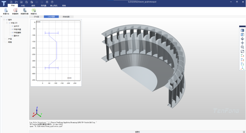Click the 'open E:/LH/other/Geom_qcd/rotor.qcd' log line
This screenshot has width=246, height=133.
tap(46, 126)
